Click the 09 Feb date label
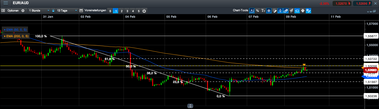This screenshot has height=109, width=379. 291,17
